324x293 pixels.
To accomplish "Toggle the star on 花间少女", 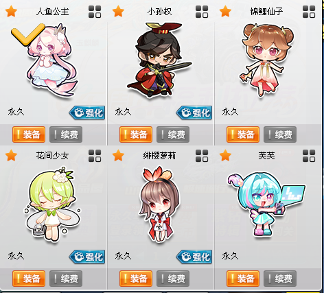I will [11, 155].
